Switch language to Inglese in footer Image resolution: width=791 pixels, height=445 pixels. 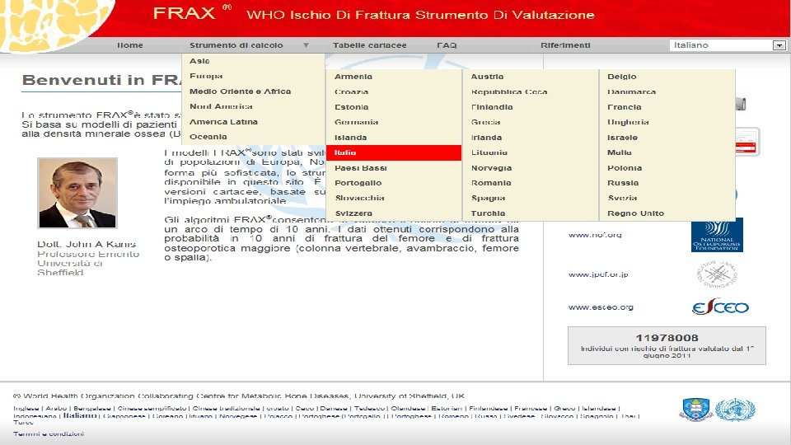[x=26, y=408]
